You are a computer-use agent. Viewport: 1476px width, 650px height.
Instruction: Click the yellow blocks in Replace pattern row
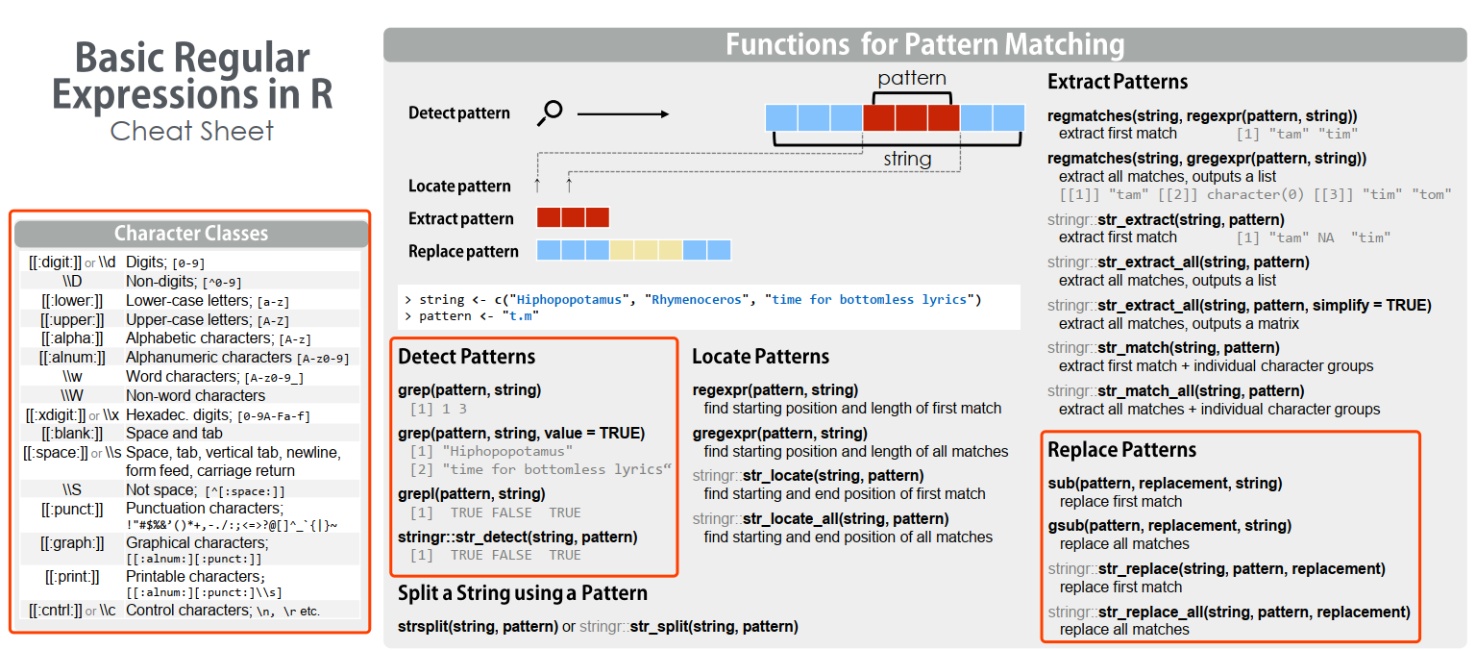646,251
